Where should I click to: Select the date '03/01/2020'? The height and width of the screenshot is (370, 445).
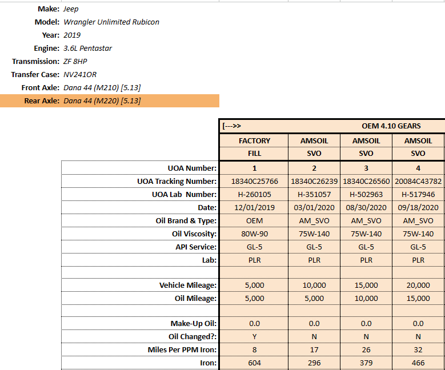[314, 207]
